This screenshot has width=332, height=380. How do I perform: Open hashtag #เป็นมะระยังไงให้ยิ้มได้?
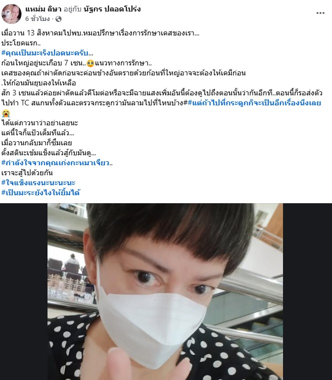[41, 193]
